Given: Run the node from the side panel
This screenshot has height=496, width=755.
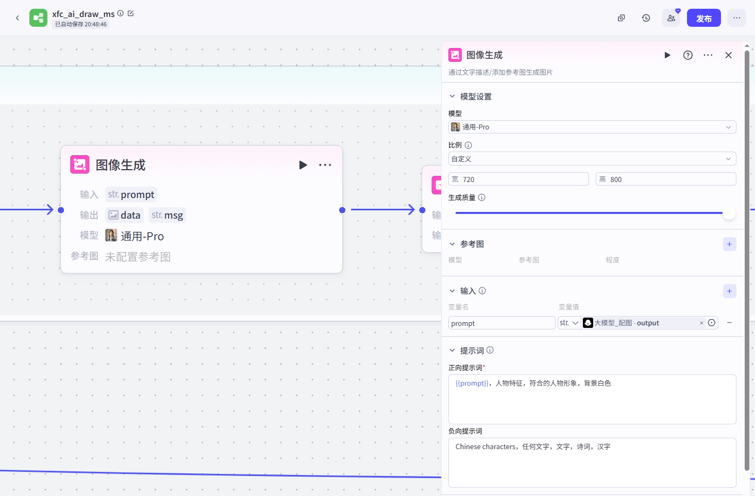Looking at the screenshot, I should tap(667, 55).
